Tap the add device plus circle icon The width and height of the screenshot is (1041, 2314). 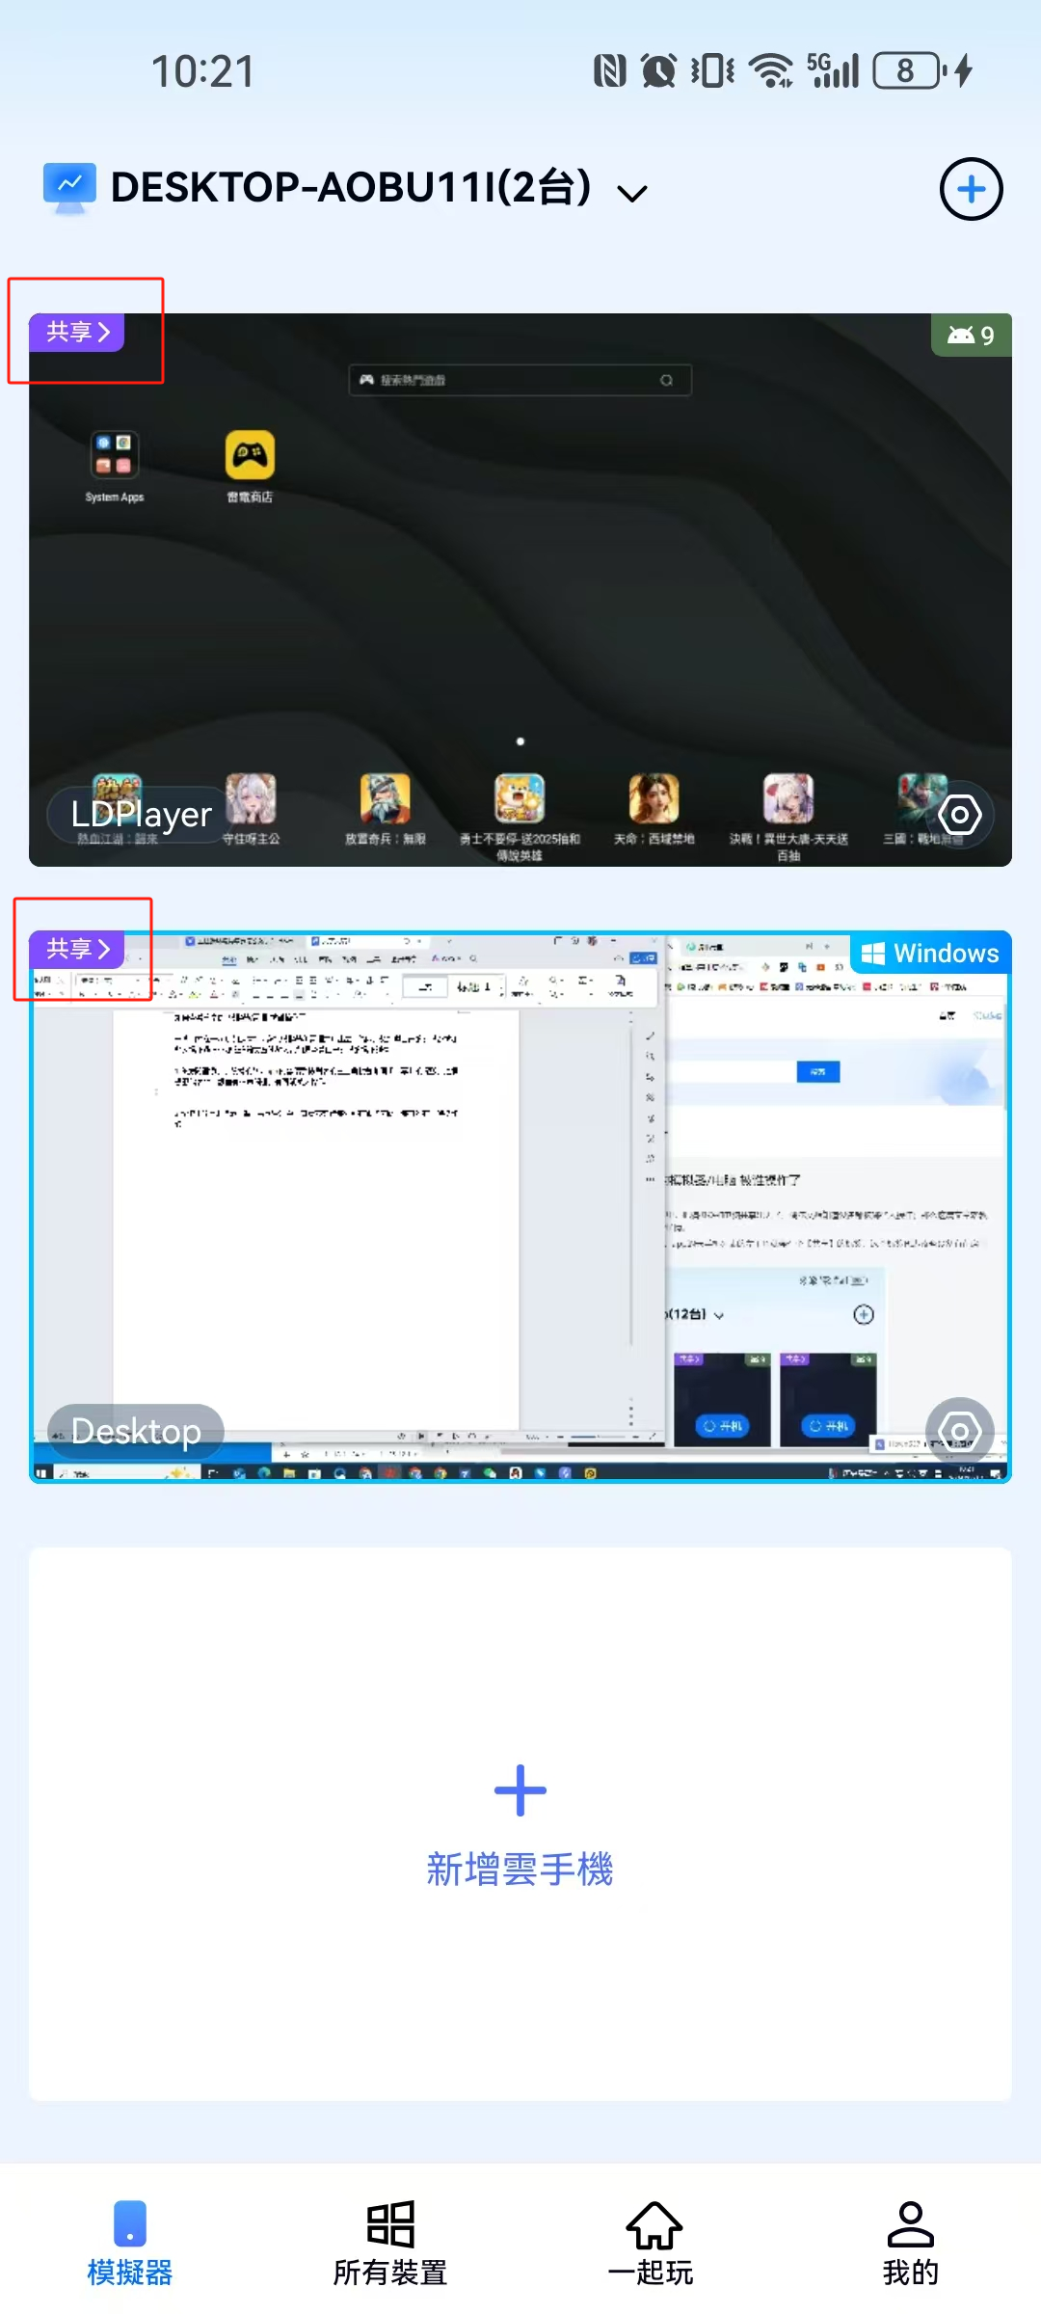click(x=971, y=189)
